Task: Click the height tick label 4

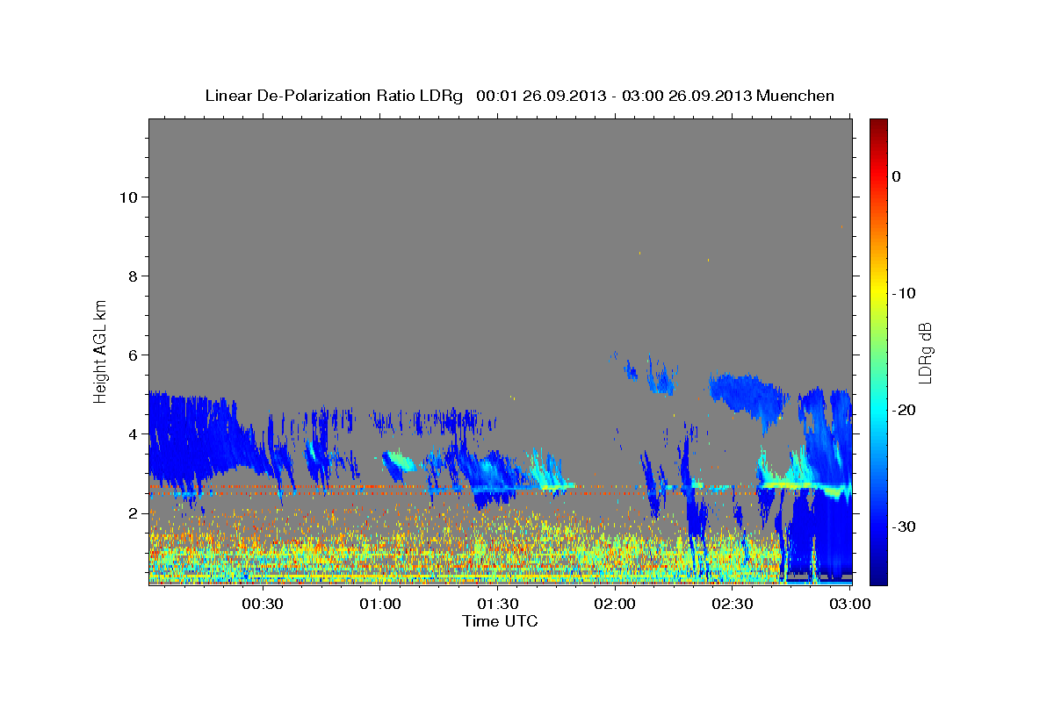Action: point(132,433)
